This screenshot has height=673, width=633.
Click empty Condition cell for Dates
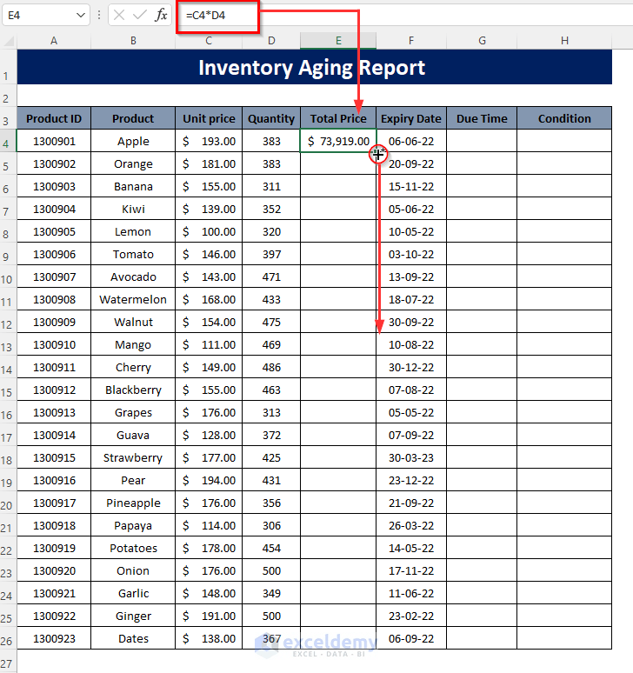click(564, 638)
